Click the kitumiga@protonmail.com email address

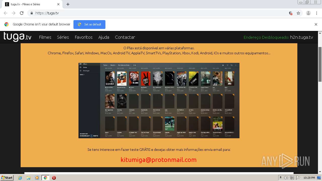pyautogui.click(x=158, y=160)
